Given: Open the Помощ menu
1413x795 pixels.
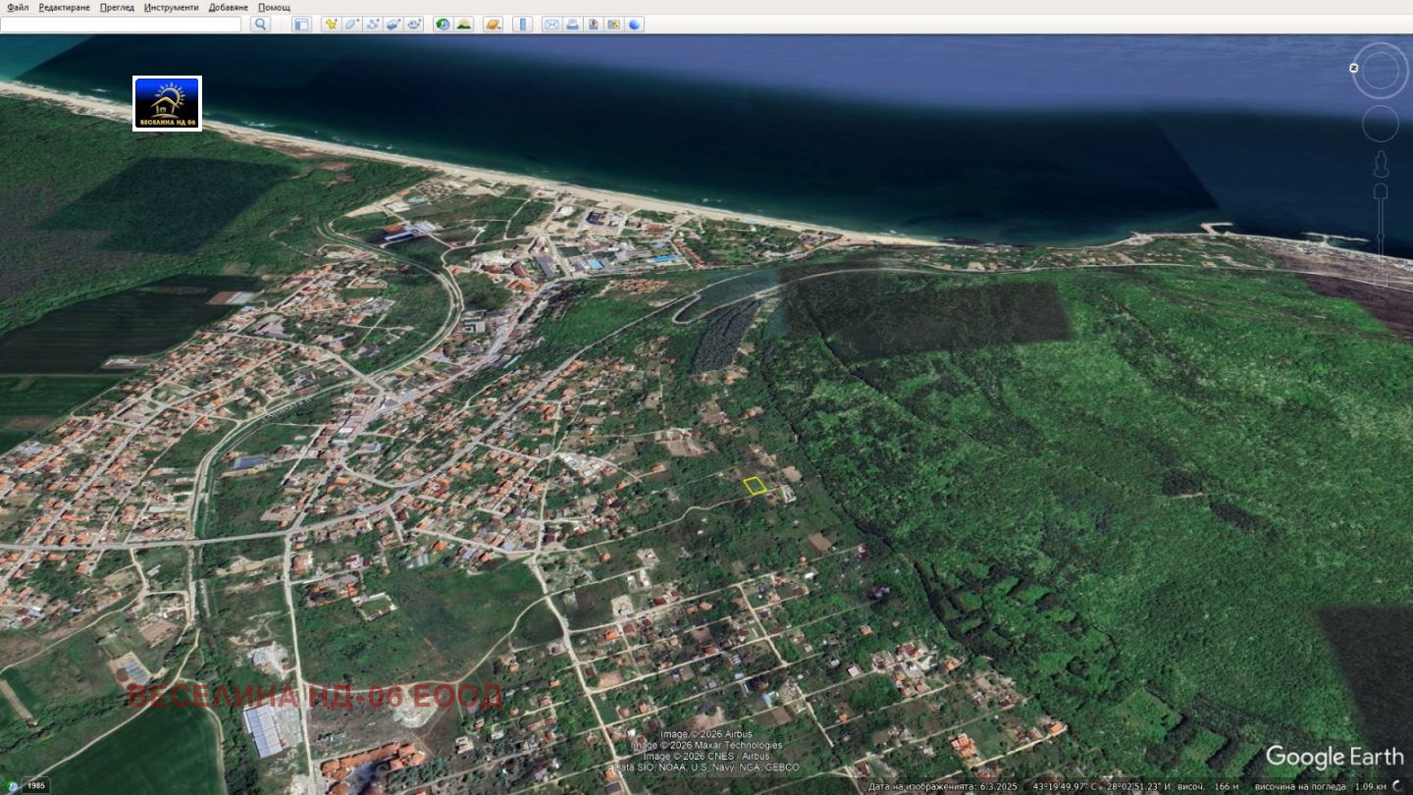Looking at the screenshot, I should (x=274, y=7).
